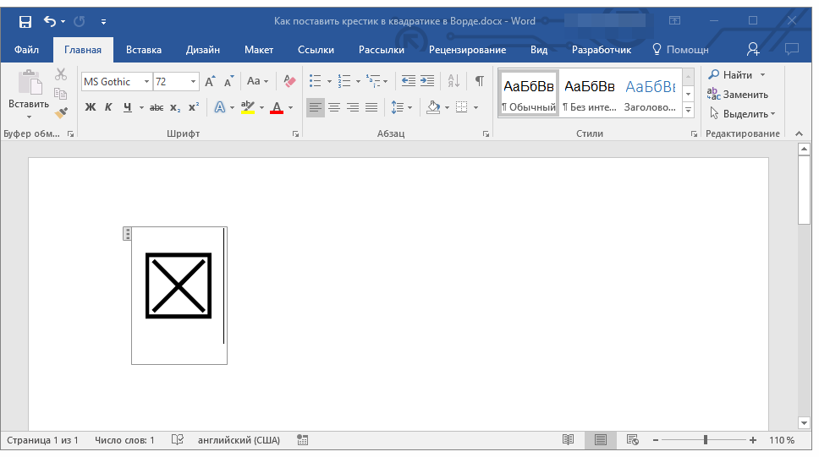Increase the font size with the grow button
Image resolution: width=819 pixels, height=457 pixels.
[210, 81]
